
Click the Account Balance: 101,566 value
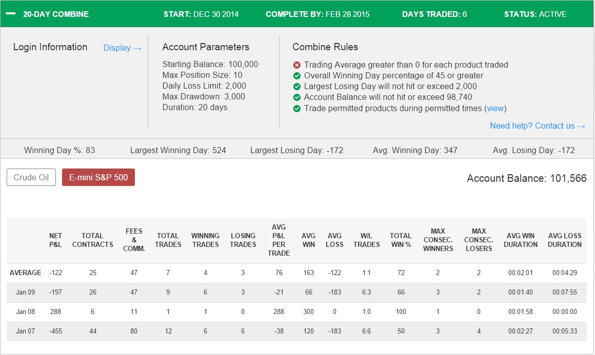click(x=527, y=178)
